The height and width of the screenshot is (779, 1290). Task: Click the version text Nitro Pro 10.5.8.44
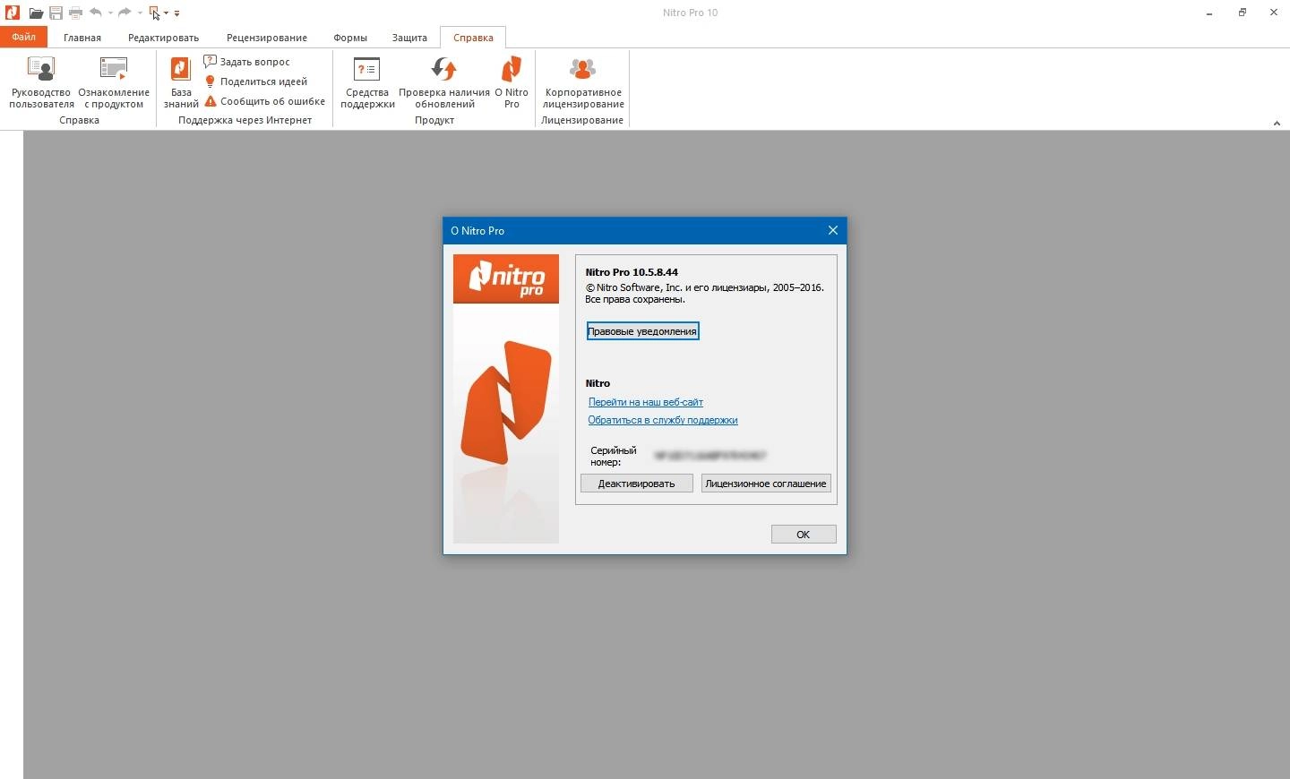point(632,272)
